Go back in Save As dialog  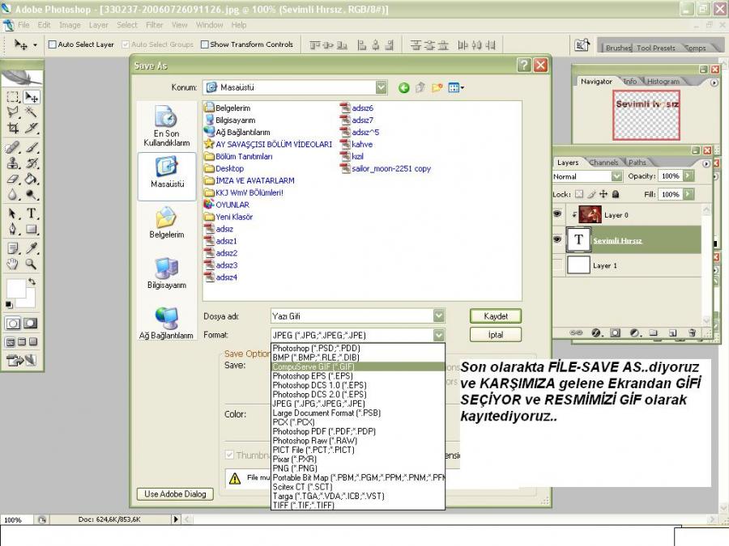tap(403, 87)
